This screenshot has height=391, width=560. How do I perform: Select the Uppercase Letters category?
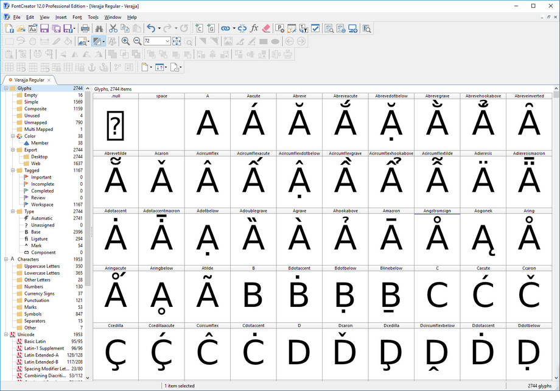(x=42, y=266)
